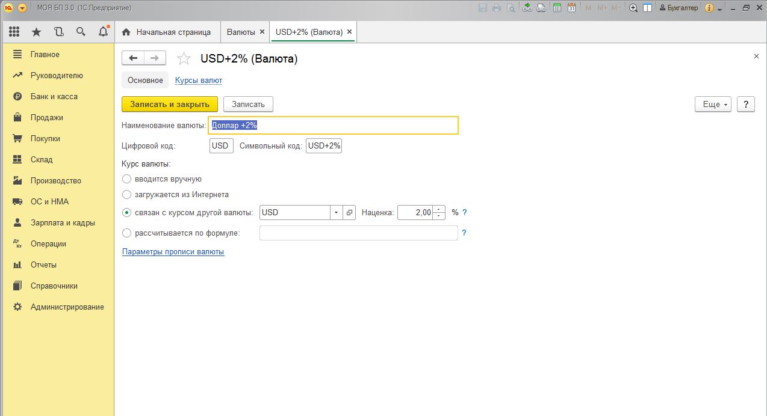Select the 'рассчитывается по формуле' radio option

coord(126,233)
